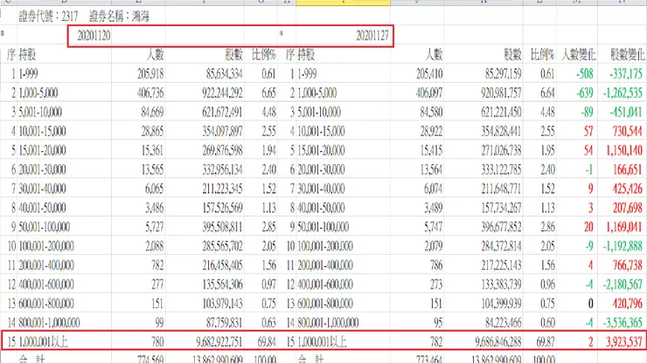Select the share change -3,536,365
The image size is (647, 363).
623,323
